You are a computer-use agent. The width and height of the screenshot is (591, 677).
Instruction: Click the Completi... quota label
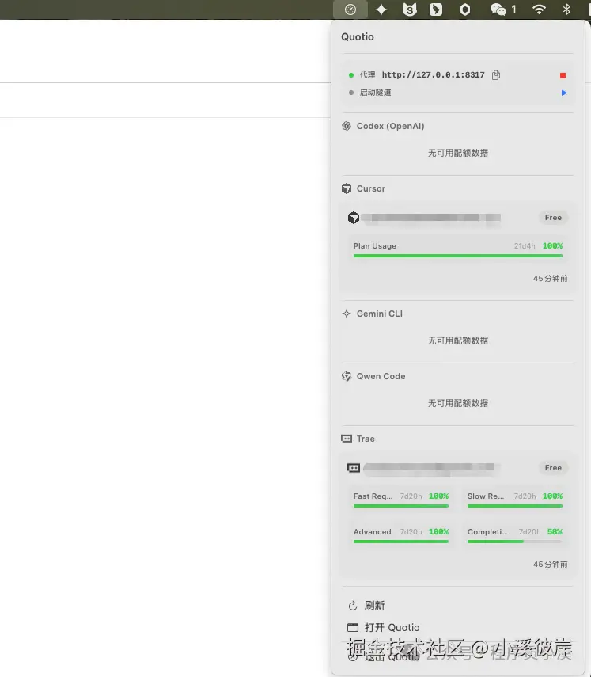point(487,532)
